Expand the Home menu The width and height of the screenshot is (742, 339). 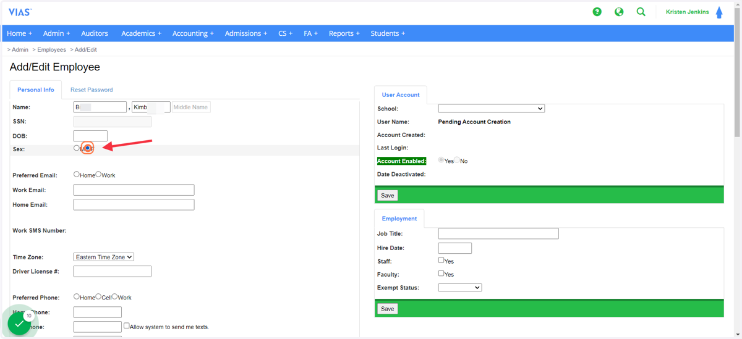point(20,33)
